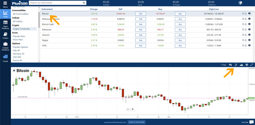
Task: Zoom in chart with plus button
Action: [133, 109]
